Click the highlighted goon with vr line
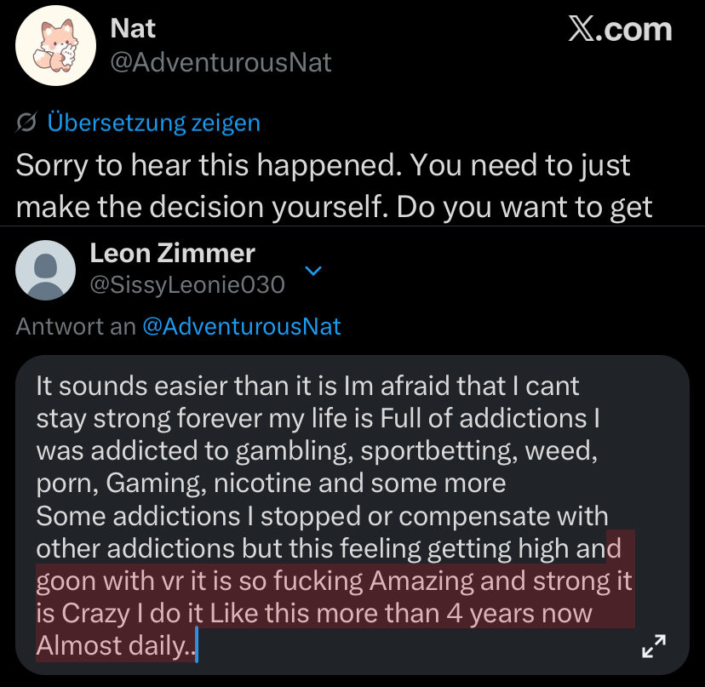This screenshot has width=705, height=687. click(x=334, y=581)
